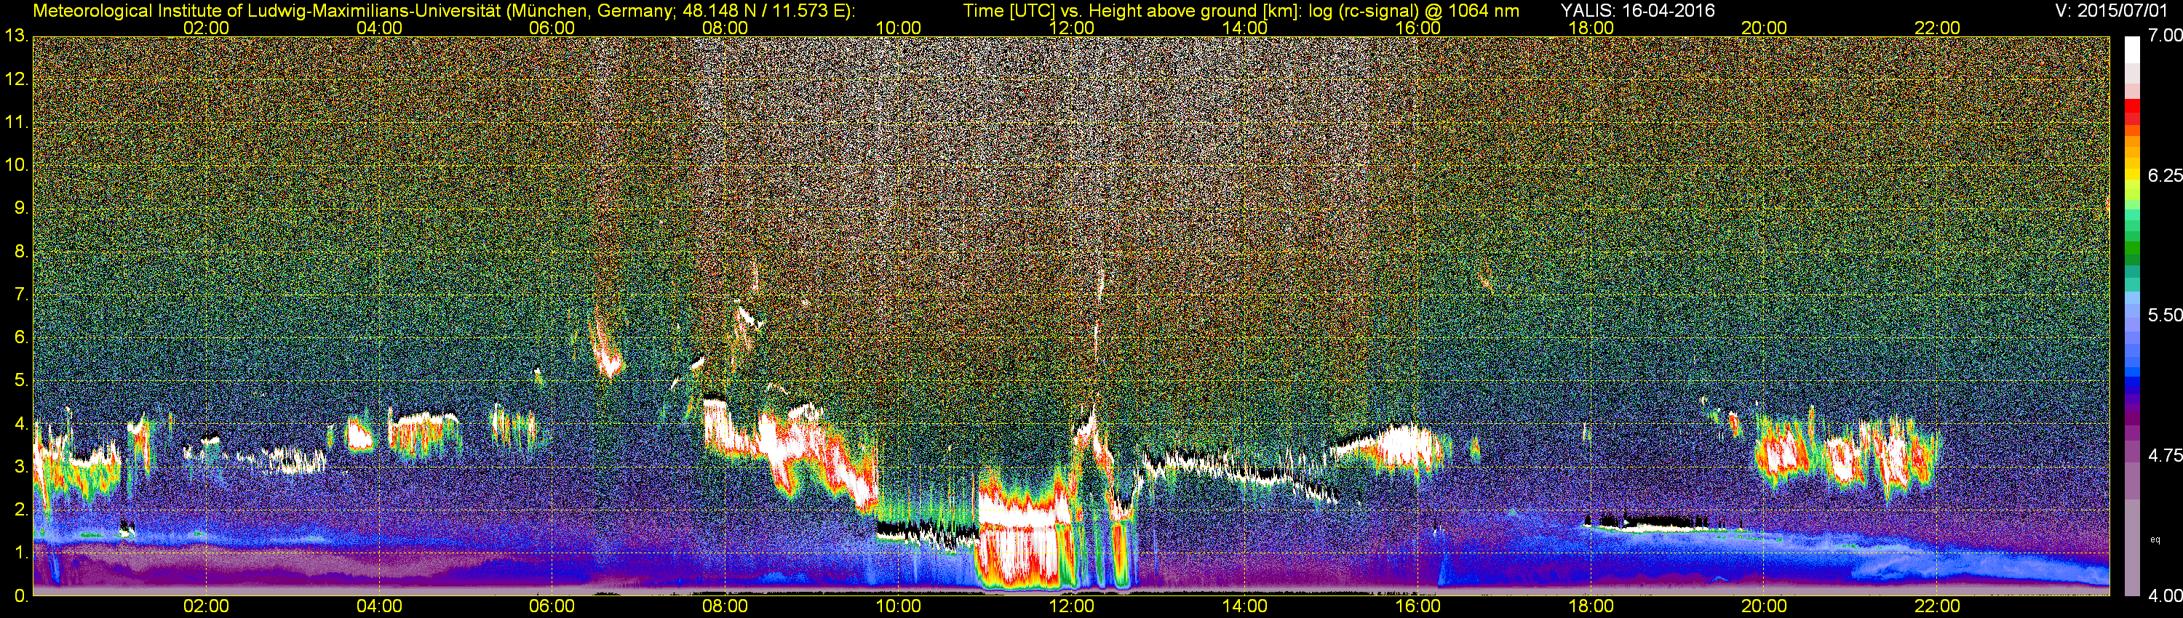Screen dimensions: 2183x618
Task: Click the 7 km height axis label
Action: pos(20,294)
